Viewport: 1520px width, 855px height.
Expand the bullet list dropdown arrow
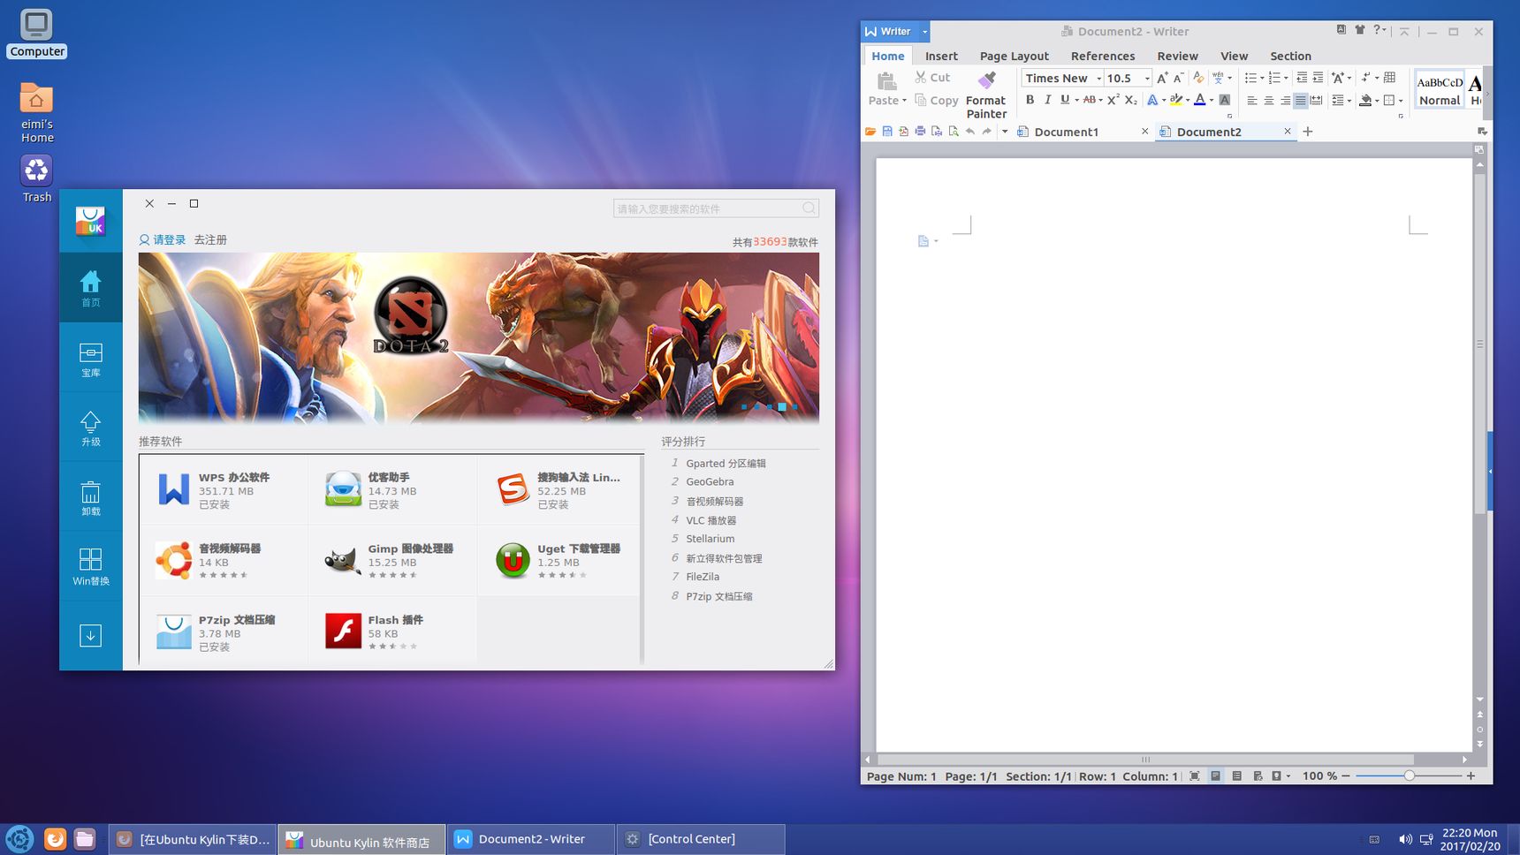pyautogui.click(x=1262, y=78)
